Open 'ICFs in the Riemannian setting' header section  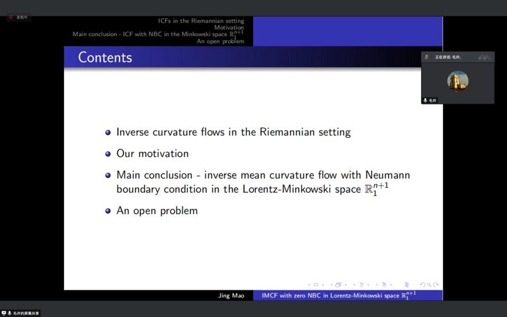click(x=201, y=21)
